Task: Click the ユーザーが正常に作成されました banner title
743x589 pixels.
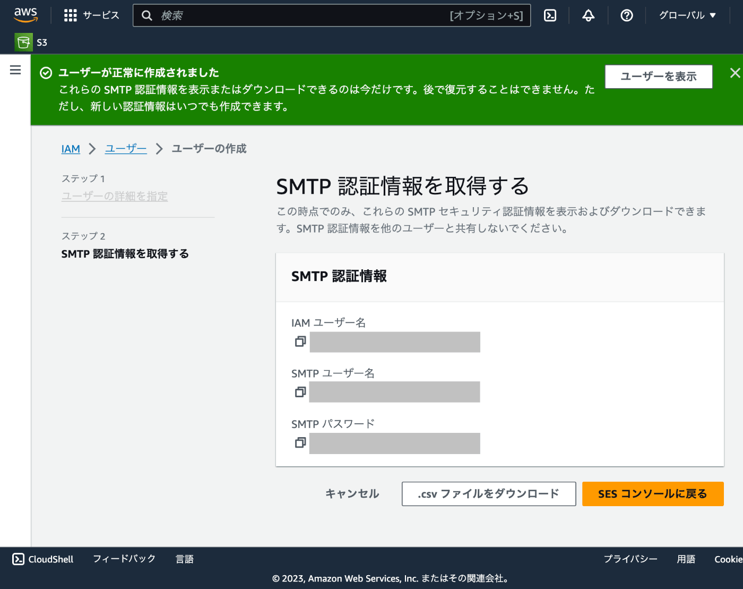Action: [x=139, y=73]
